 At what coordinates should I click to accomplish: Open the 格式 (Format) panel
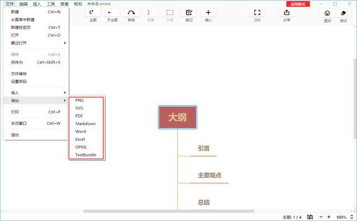(x=344, y=13)
